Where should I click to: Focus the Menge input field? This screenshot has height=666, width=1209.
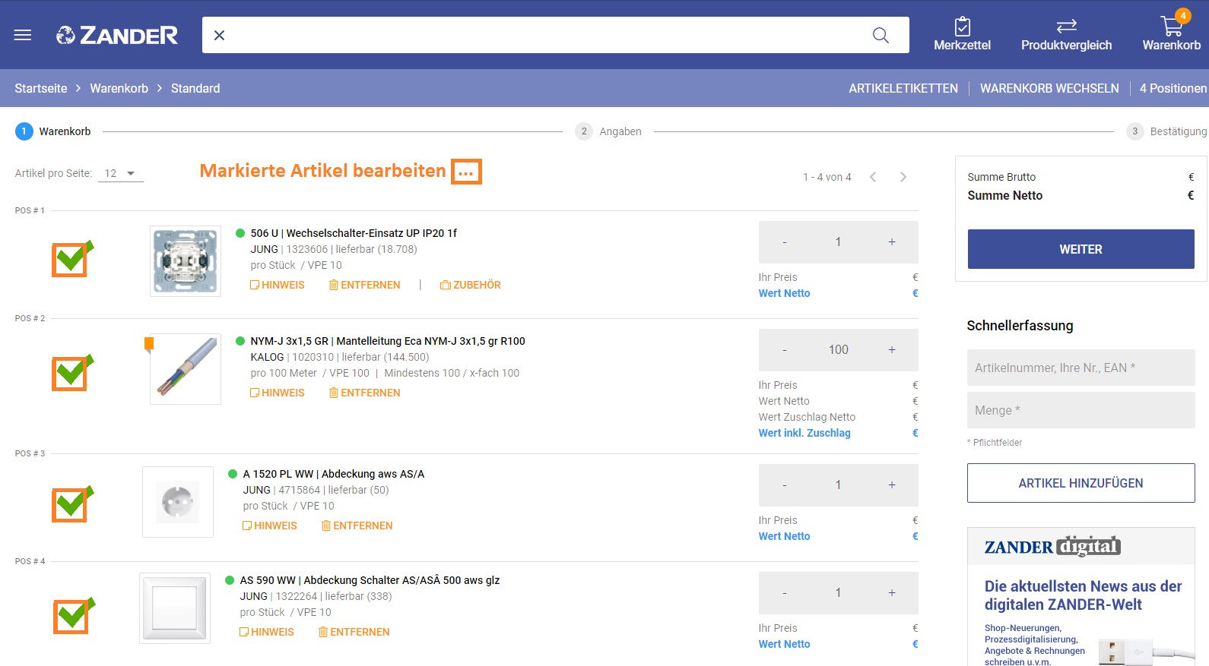tap(1080, 410)
